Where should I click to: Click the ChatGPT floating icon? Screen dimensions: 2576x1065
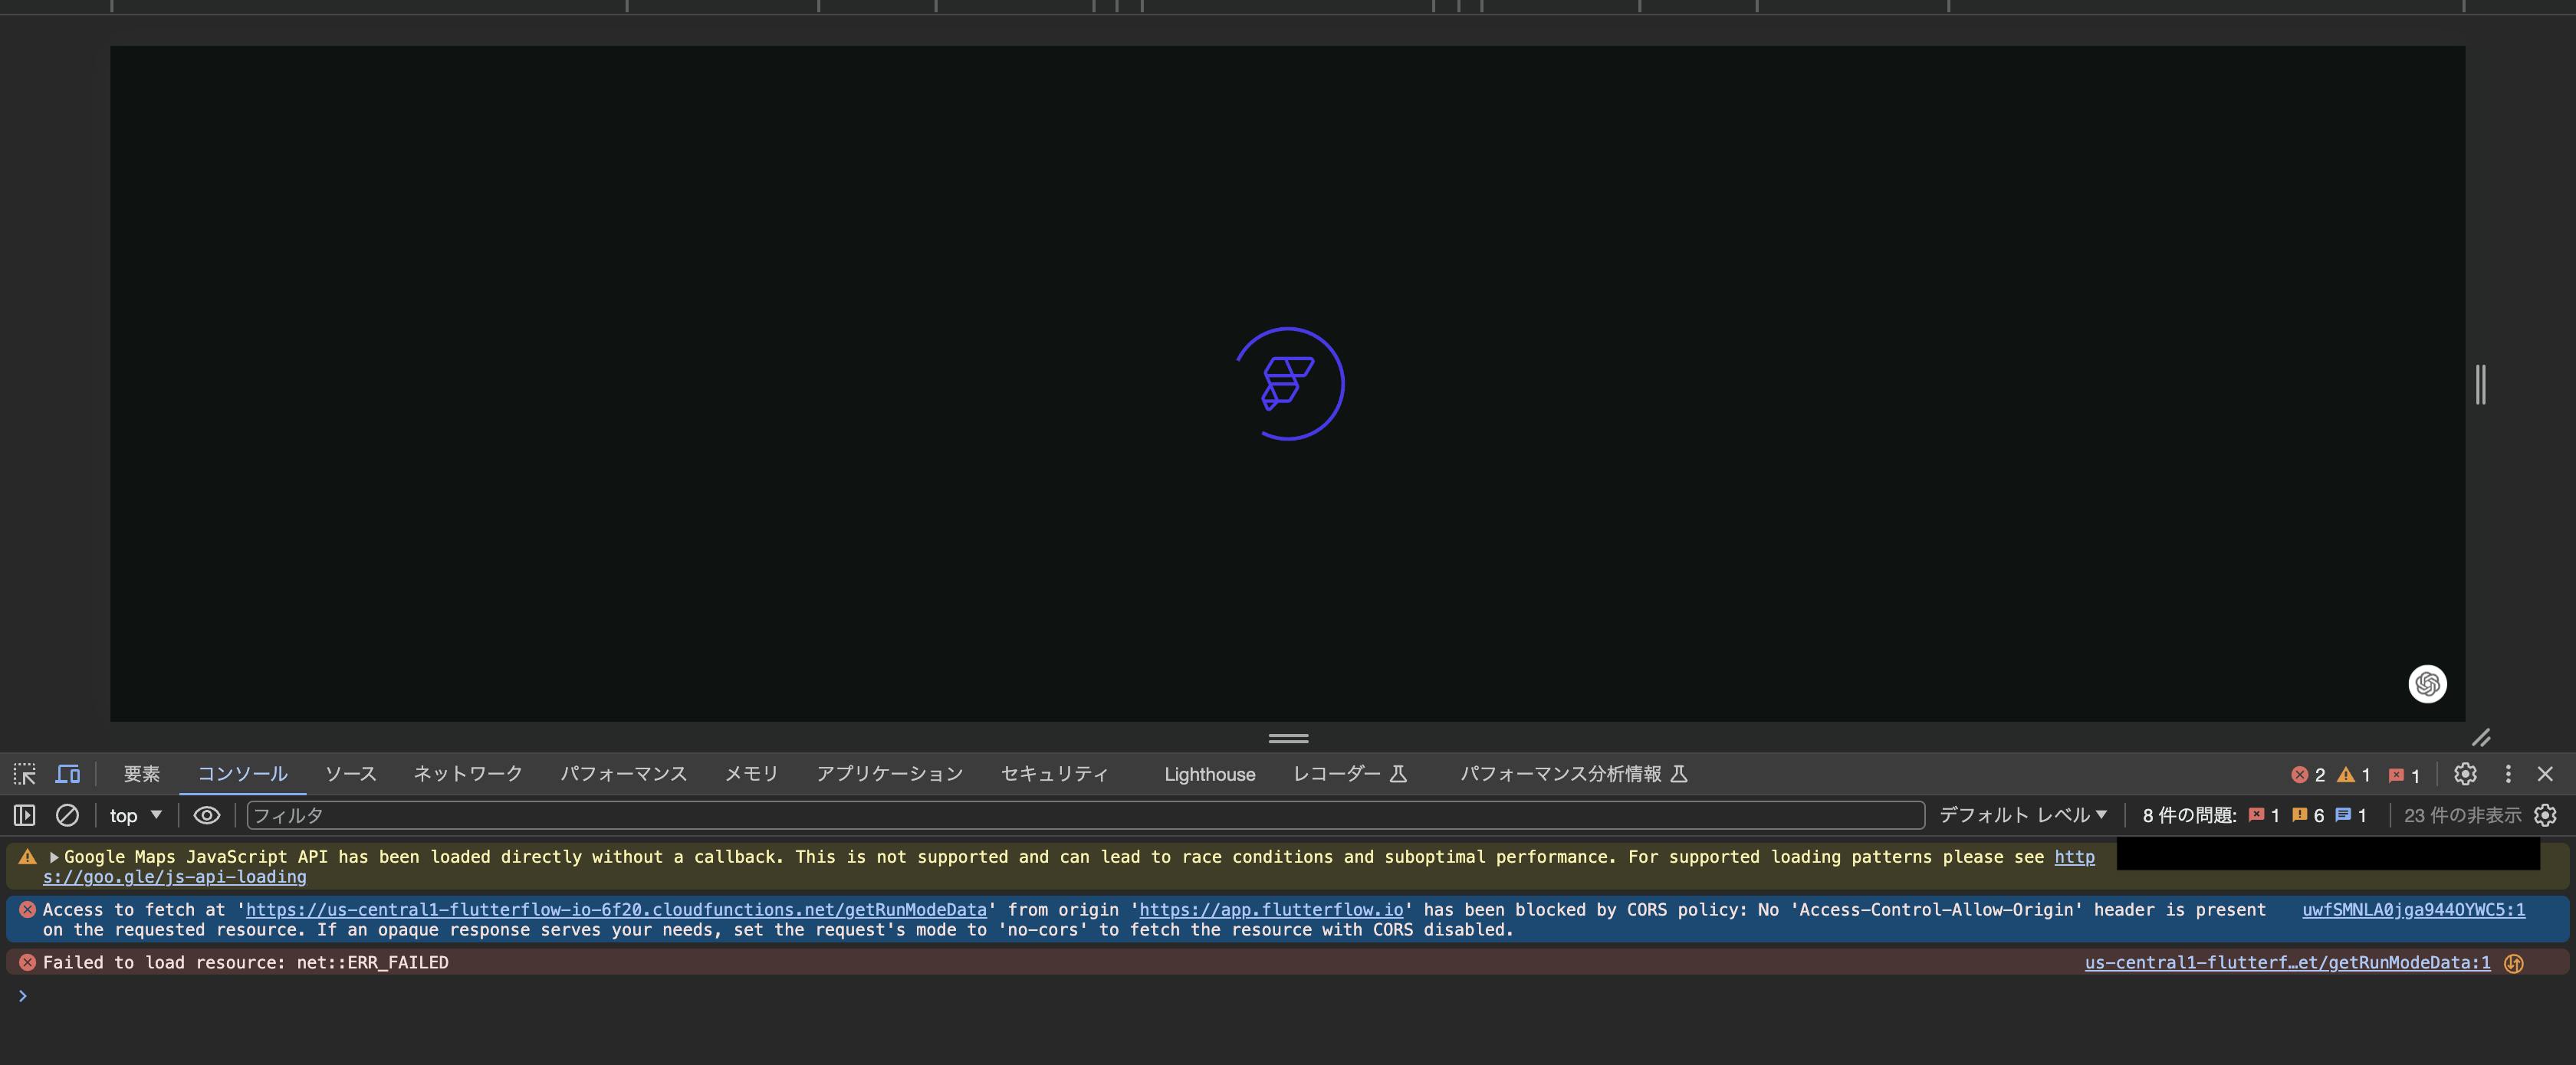point(2427,684)
